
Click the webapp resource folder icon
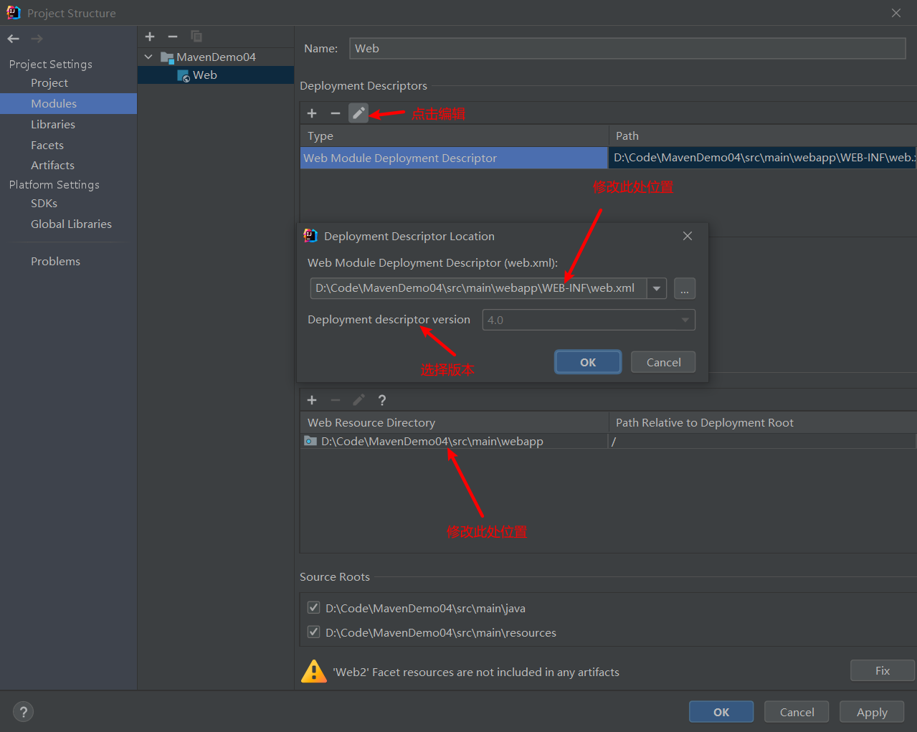[x=310, y=441]
